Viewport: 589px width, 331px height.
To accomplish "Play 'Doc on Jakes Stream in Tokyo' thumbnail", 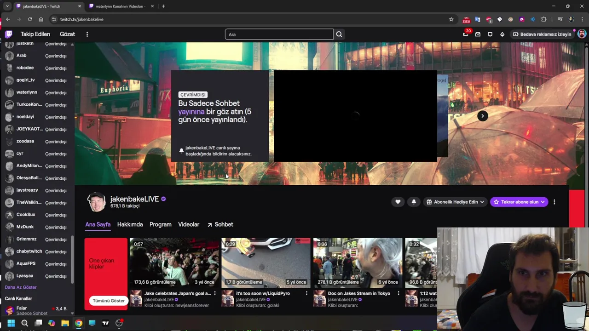I will coord(358,263).
